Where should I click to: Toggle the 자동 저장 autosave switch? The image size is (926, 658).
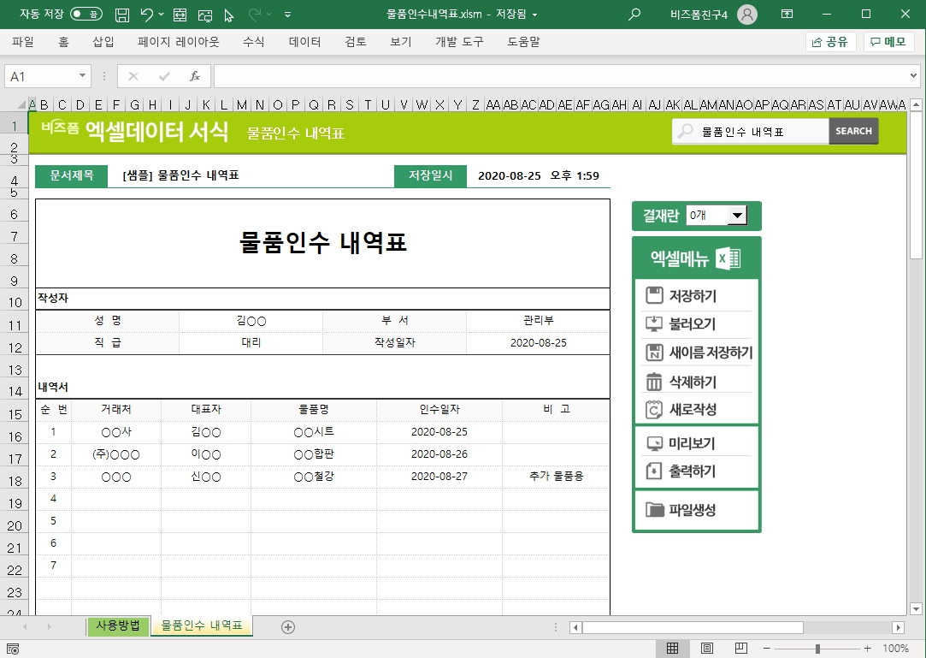pyautogui.click(x=86, y=15)
